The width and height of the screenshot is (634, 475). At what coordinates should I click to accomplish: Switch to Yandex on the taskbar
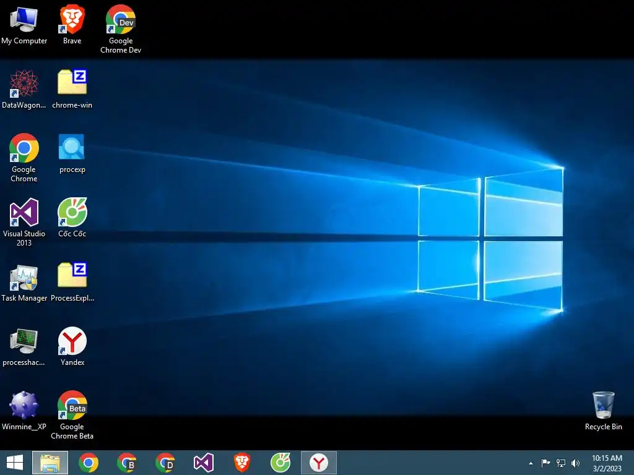pos(319,463)
